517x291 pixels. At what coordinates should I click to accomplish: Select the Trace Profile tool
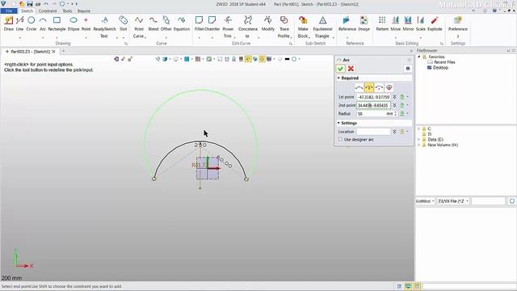coord(284,27)
